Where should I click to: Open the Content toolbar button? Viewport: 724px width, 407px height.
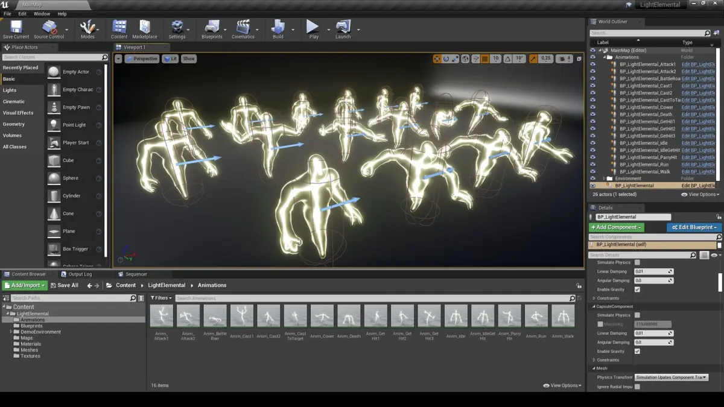click(119, 29)
